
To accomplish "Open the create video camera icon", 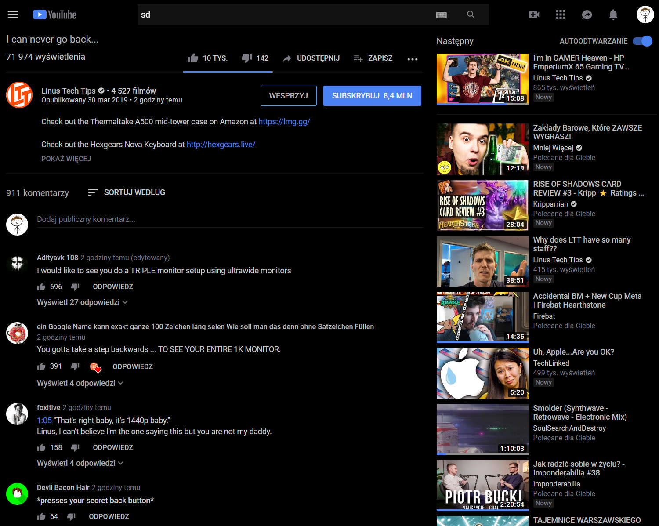I will point(534,15).
